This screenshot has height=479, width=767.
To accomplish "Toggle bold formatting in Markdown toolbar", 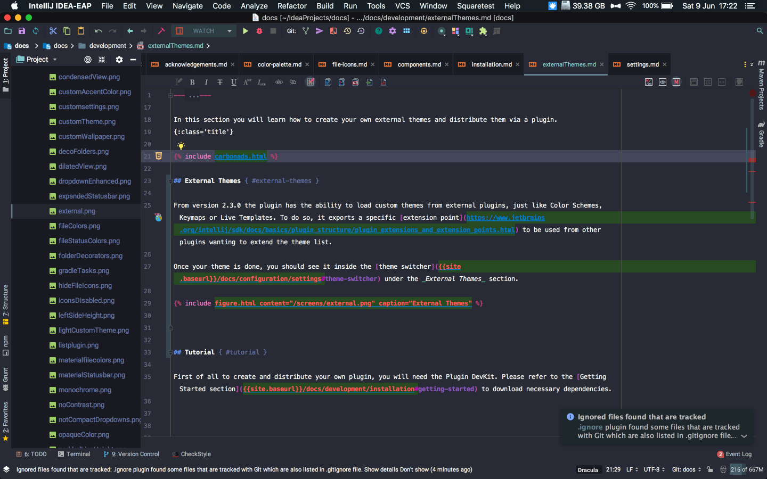I will [x=192, y=82].
